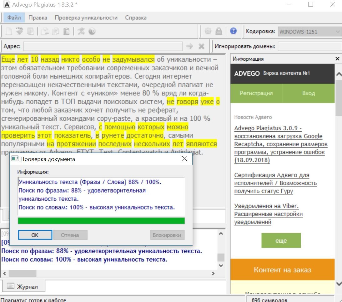The width and height of the screenshot is (342, 302).
Task: Click the highlighted word протяжении
Action: pos(76,144)
